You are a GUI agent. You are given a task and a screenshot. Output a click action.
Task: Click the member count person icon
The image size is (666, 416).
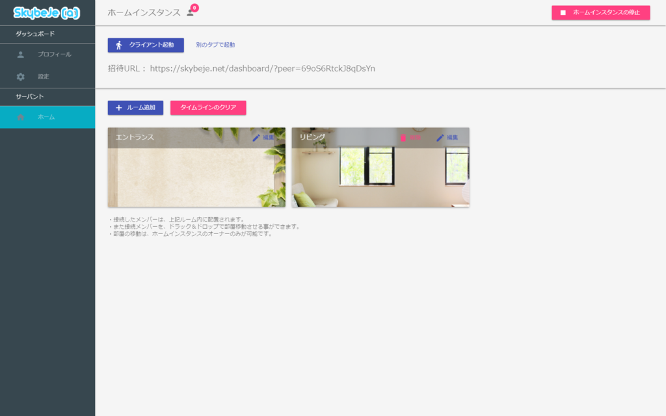190,13
